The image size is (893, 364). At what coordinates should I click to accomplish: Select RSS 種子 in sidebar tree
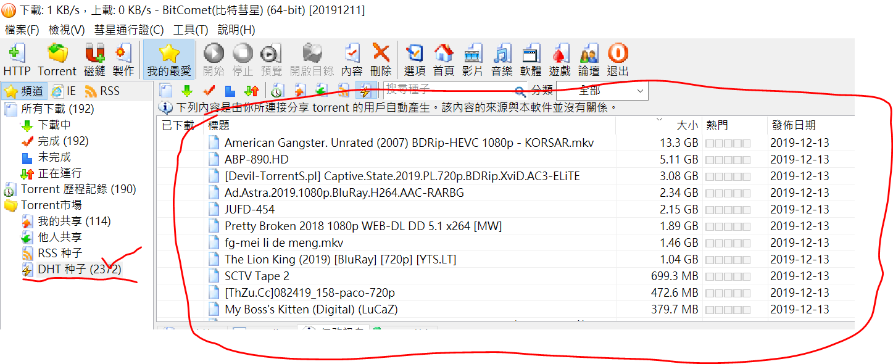point(51,253)
